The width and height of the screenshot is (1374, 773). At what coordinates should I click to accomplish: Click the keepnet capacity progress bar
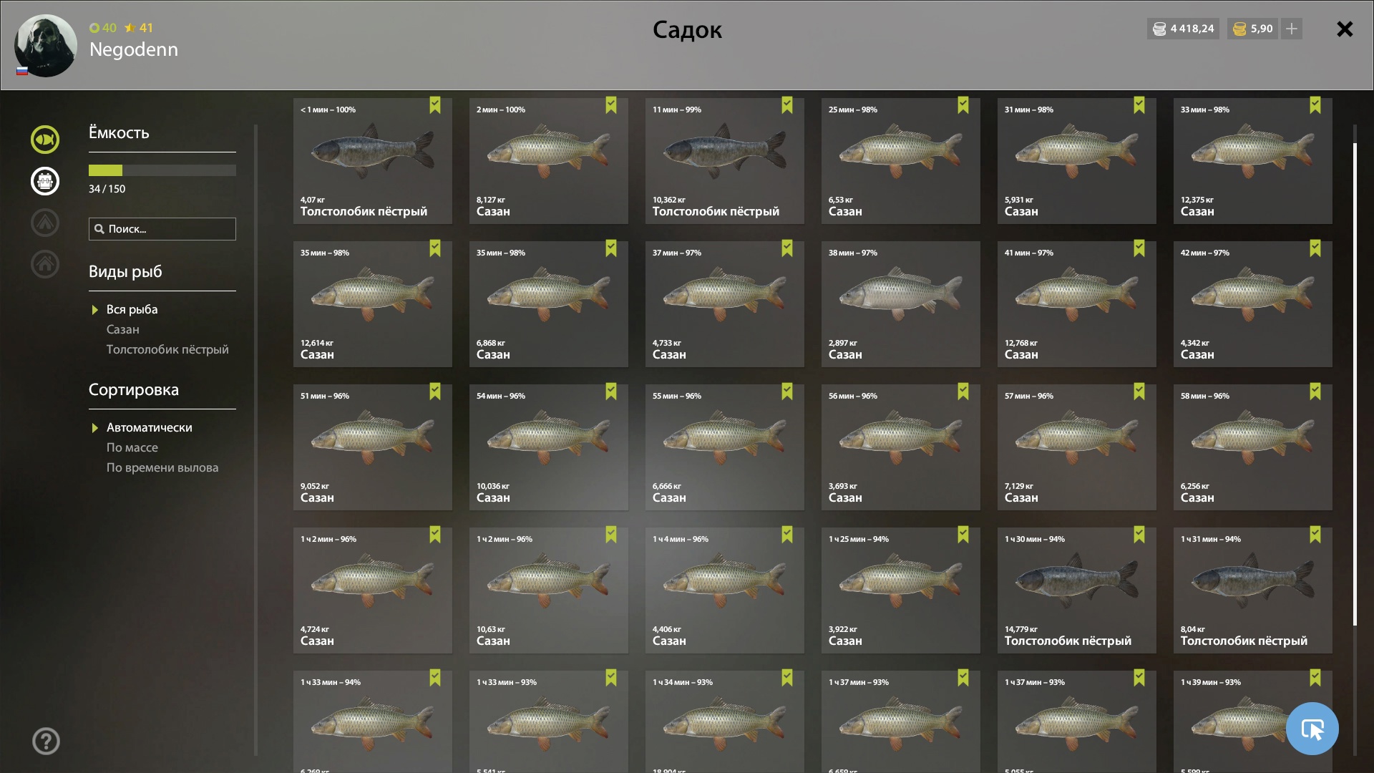[162, 170]
